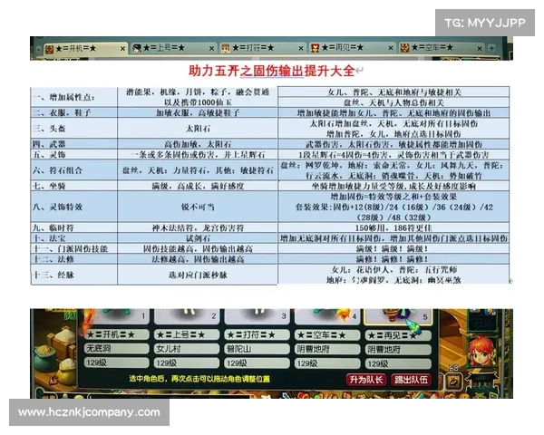Click table row 七、坐骑
This screenshot has width=544, height=435.
tap(270, 186)
